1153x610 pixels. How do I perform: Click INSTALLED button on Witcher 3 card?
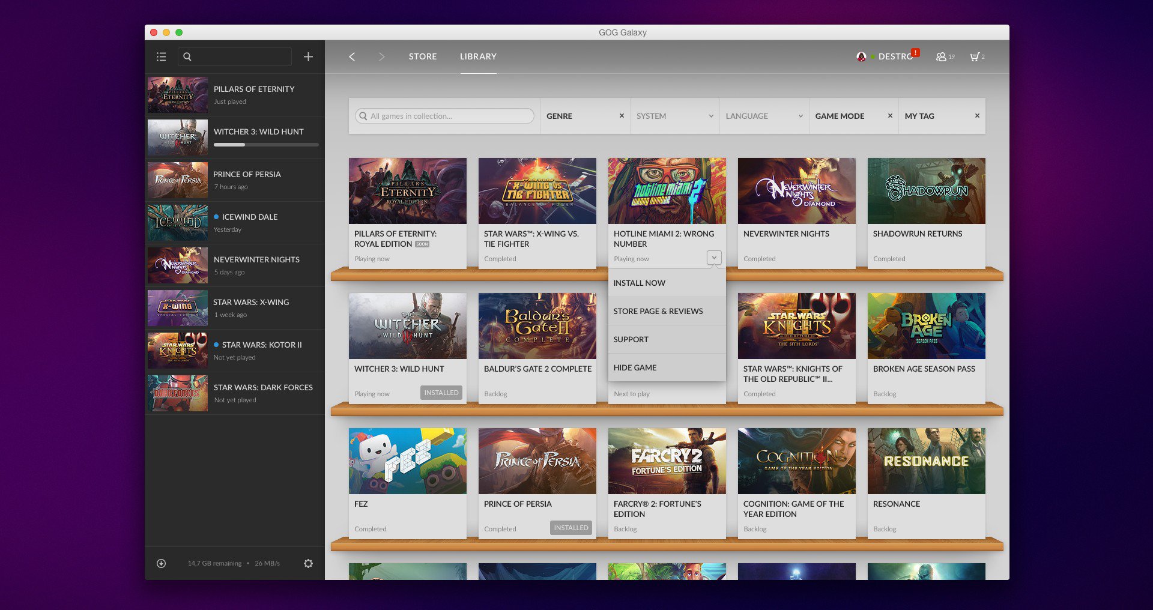click(x=441, y=393)
